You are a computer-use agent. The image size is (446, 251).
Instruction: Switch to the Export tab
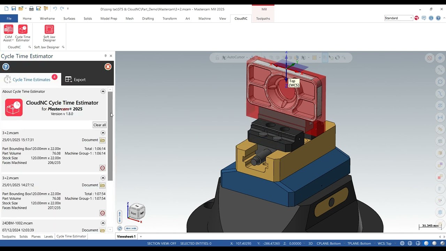(75, 79)
